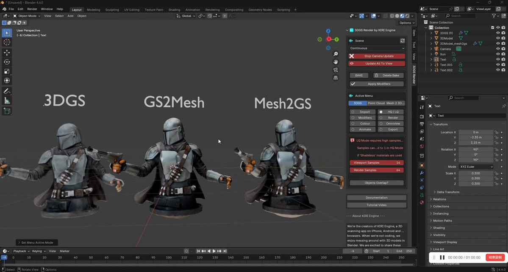Select the Omniview radio option
Image resolution: width=508 pixels, height=272 pixels.
coord(391,123)
